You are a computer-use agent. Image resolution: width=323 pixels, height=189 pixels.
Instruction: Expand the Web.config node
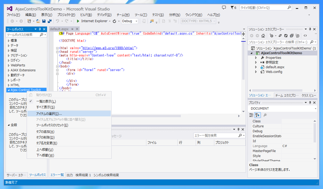256,72
